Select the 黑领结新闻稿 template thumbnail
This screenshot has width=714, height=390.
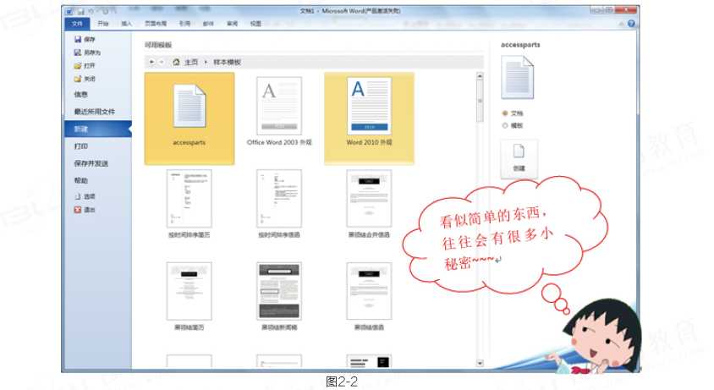(279, 291)
